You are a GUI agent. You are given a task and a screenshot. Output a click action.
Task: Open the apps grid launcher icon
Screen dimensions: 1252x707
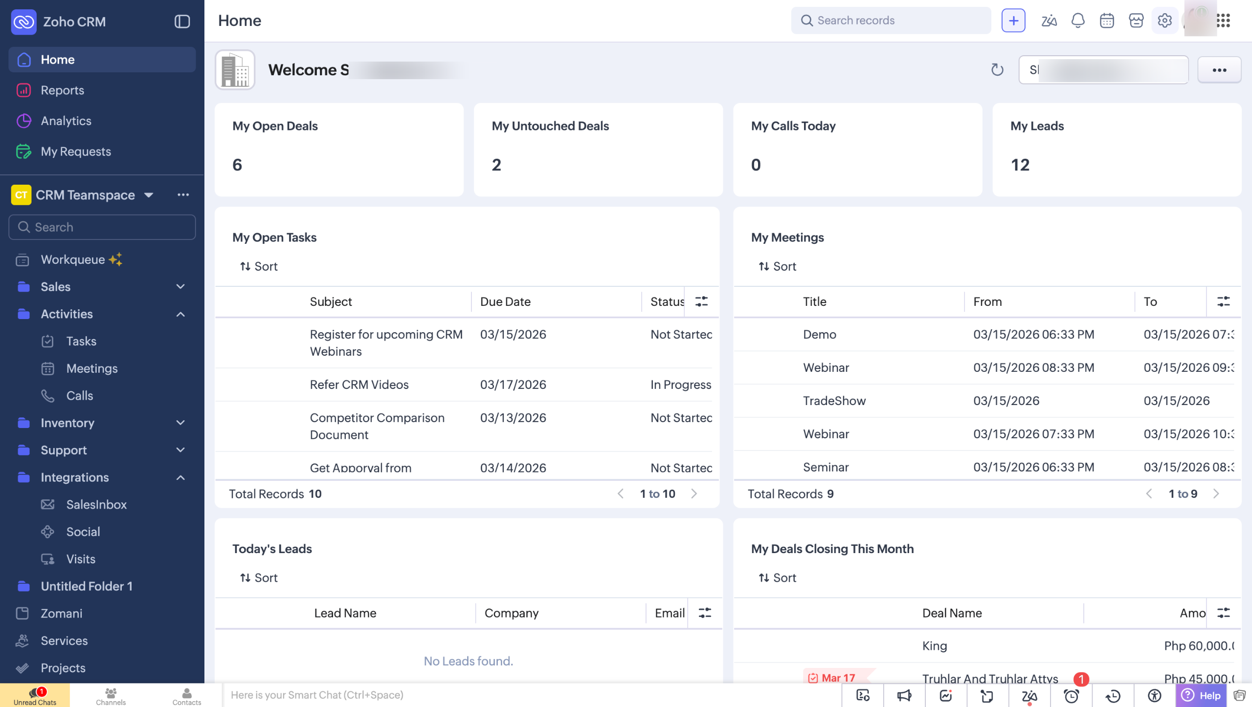pyautogui.click(x=1223, y=21)
